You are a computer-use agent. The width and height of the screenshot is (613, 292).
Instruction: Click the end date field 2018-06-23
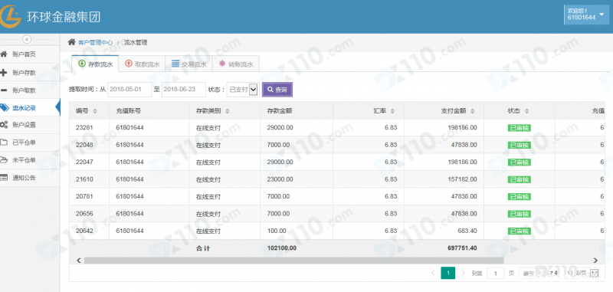click(184, 90)
